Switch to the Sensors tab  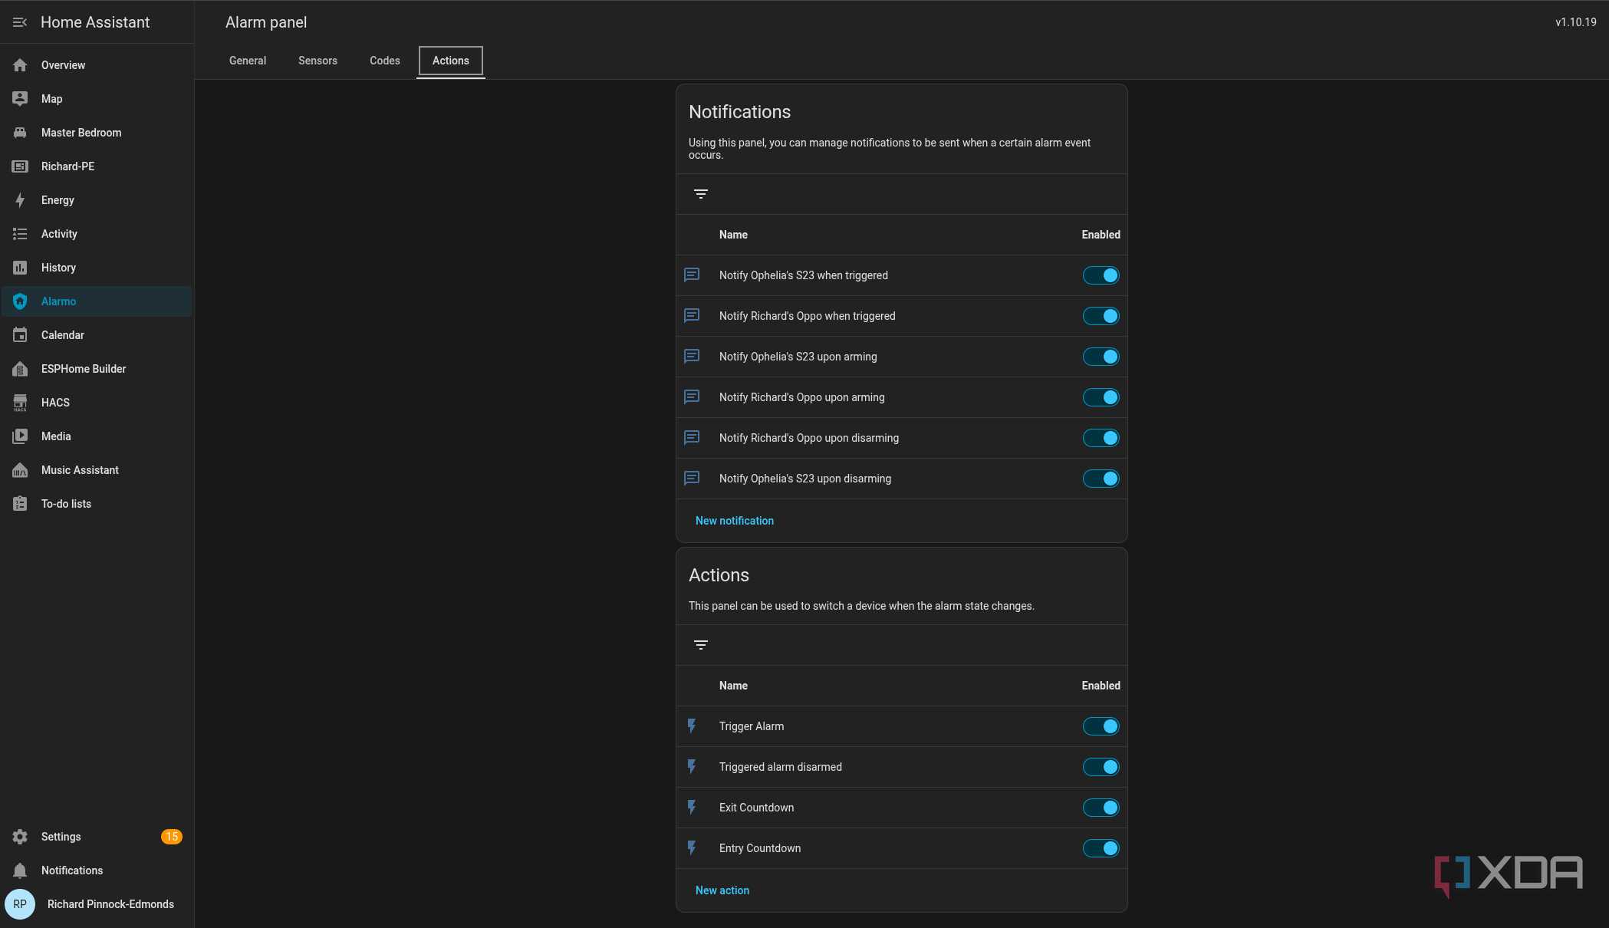(x=318, y=61)
